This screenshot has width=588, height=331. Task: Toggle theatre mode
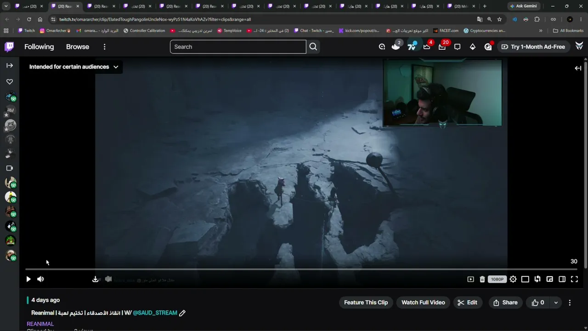point(525,279)
